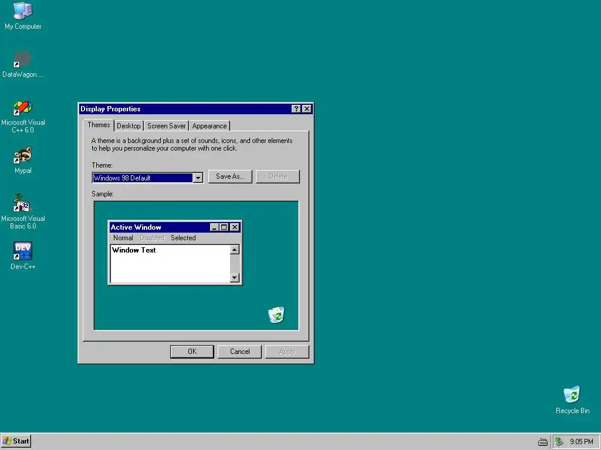Viewport: 601px width, 450px height.
Task: Click the disabled Delete button
Action: 278,176
